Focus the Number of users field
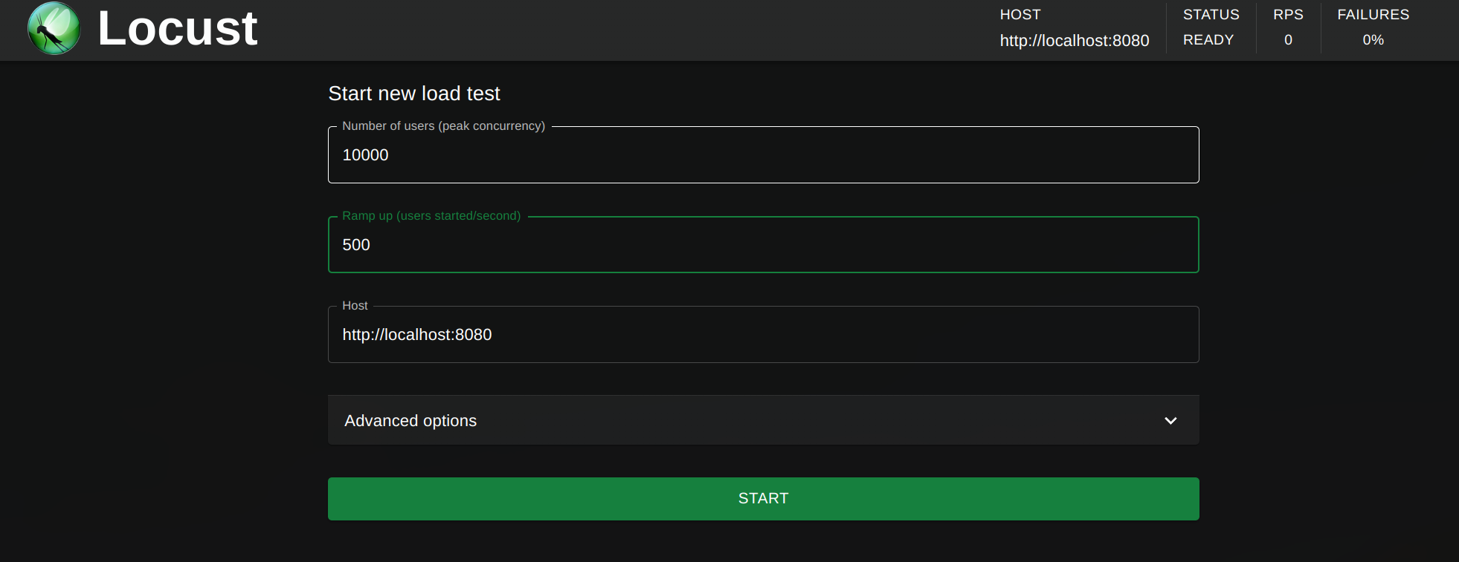The image size is (1459, 562). [x=763, y=155]
